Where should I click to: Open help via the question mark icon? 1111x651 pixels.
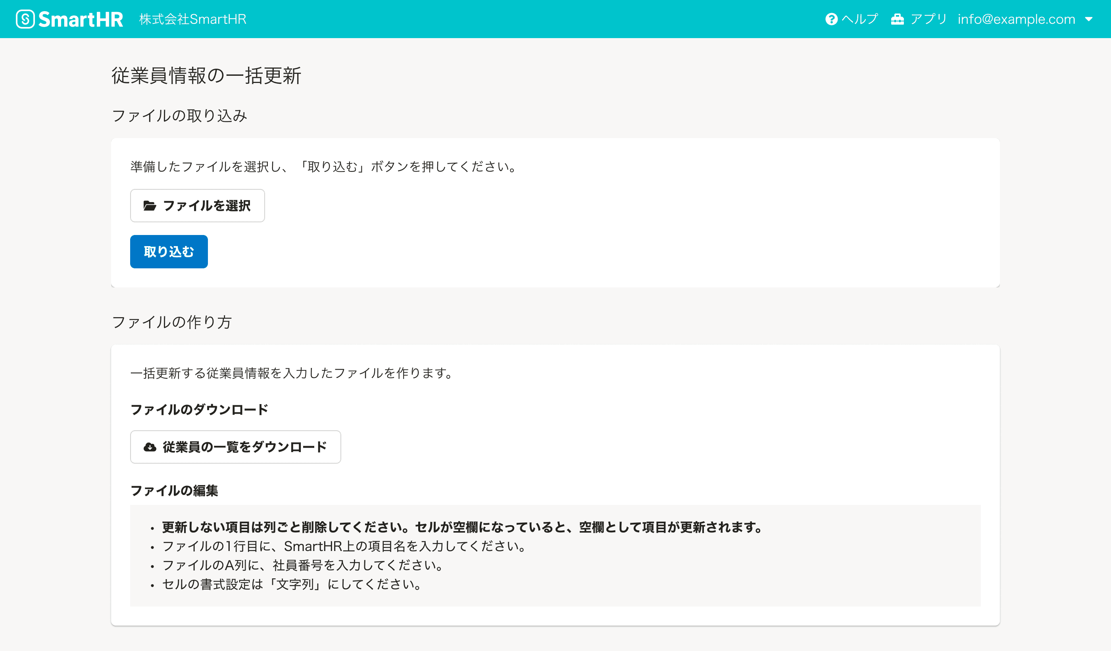[x=832, y=19]
